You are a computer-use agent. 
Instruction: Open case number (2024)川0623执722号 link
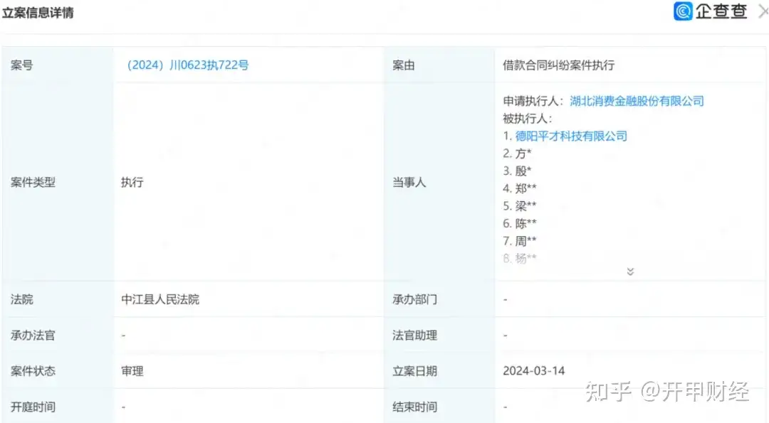click(x=188, y=65)
